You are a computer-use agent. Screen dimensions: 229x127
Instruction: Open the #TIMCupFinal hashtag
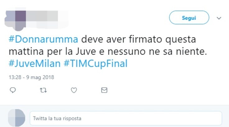(96, 63)
